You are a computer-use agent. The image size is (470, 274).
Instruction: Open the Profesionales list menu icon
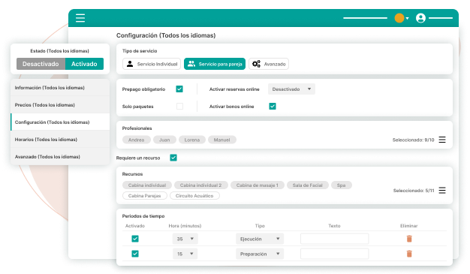click(442, 140)
